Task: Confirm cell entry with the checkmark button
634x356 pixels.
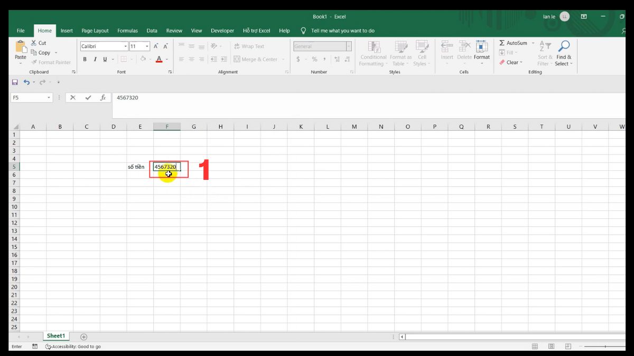Action: [88, 98]
